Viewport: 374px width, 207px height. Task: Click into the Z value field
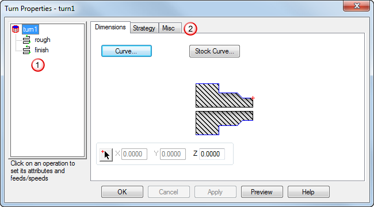(x=212, y=154)
